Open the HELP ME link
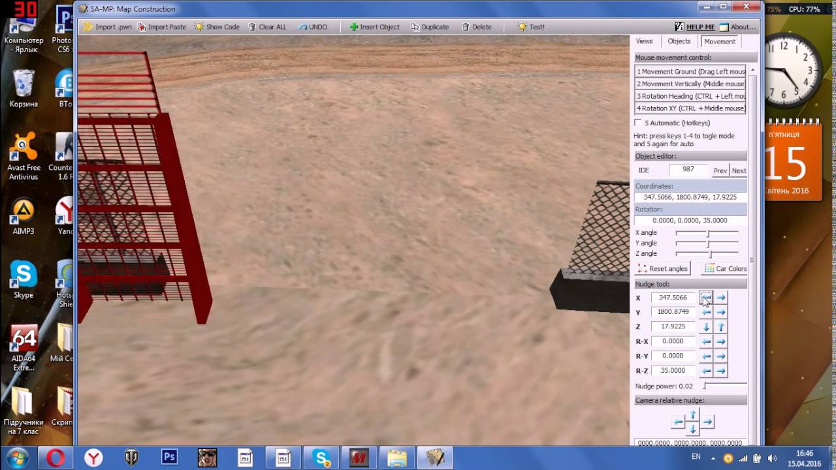 (695, 27)
